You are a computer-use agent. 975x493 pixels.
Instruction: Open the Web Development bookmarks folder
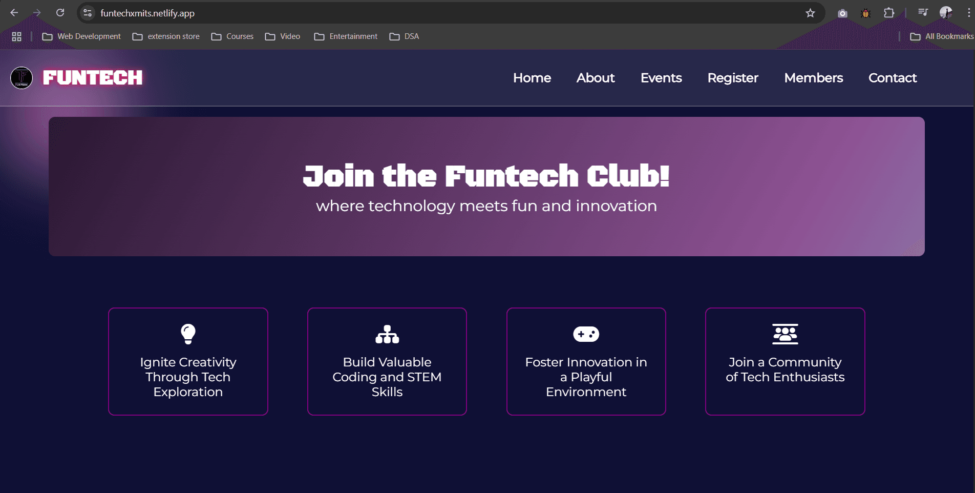click(81, 36)
